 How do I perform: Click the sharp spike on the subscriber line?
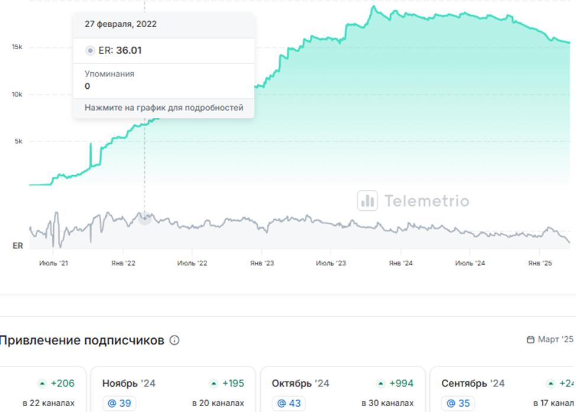point(90,154)
